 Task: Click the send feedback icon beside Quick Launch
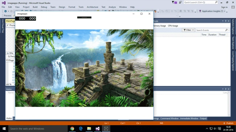coord(180,3)
